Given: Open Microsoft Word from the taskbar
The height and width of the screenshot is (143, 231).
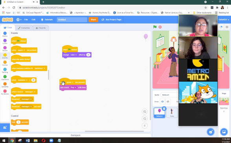Looking at the screenshot, I should pyautogui.click(x=27, y=141).
